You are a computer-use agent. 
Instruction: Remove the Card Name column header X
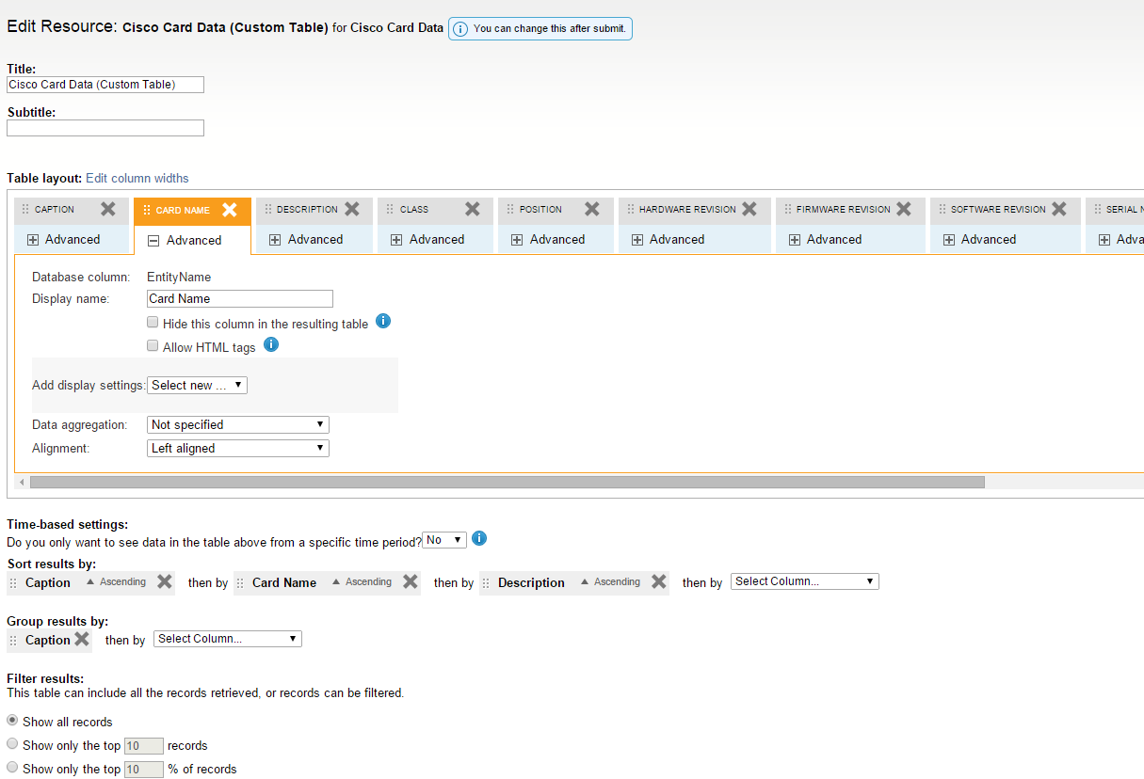[x=230, y=210]
